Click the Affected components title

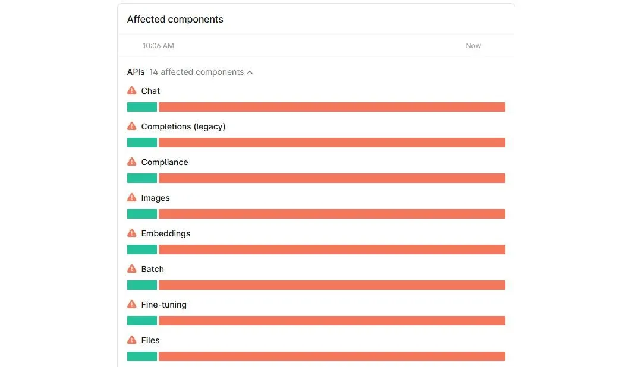175,19
